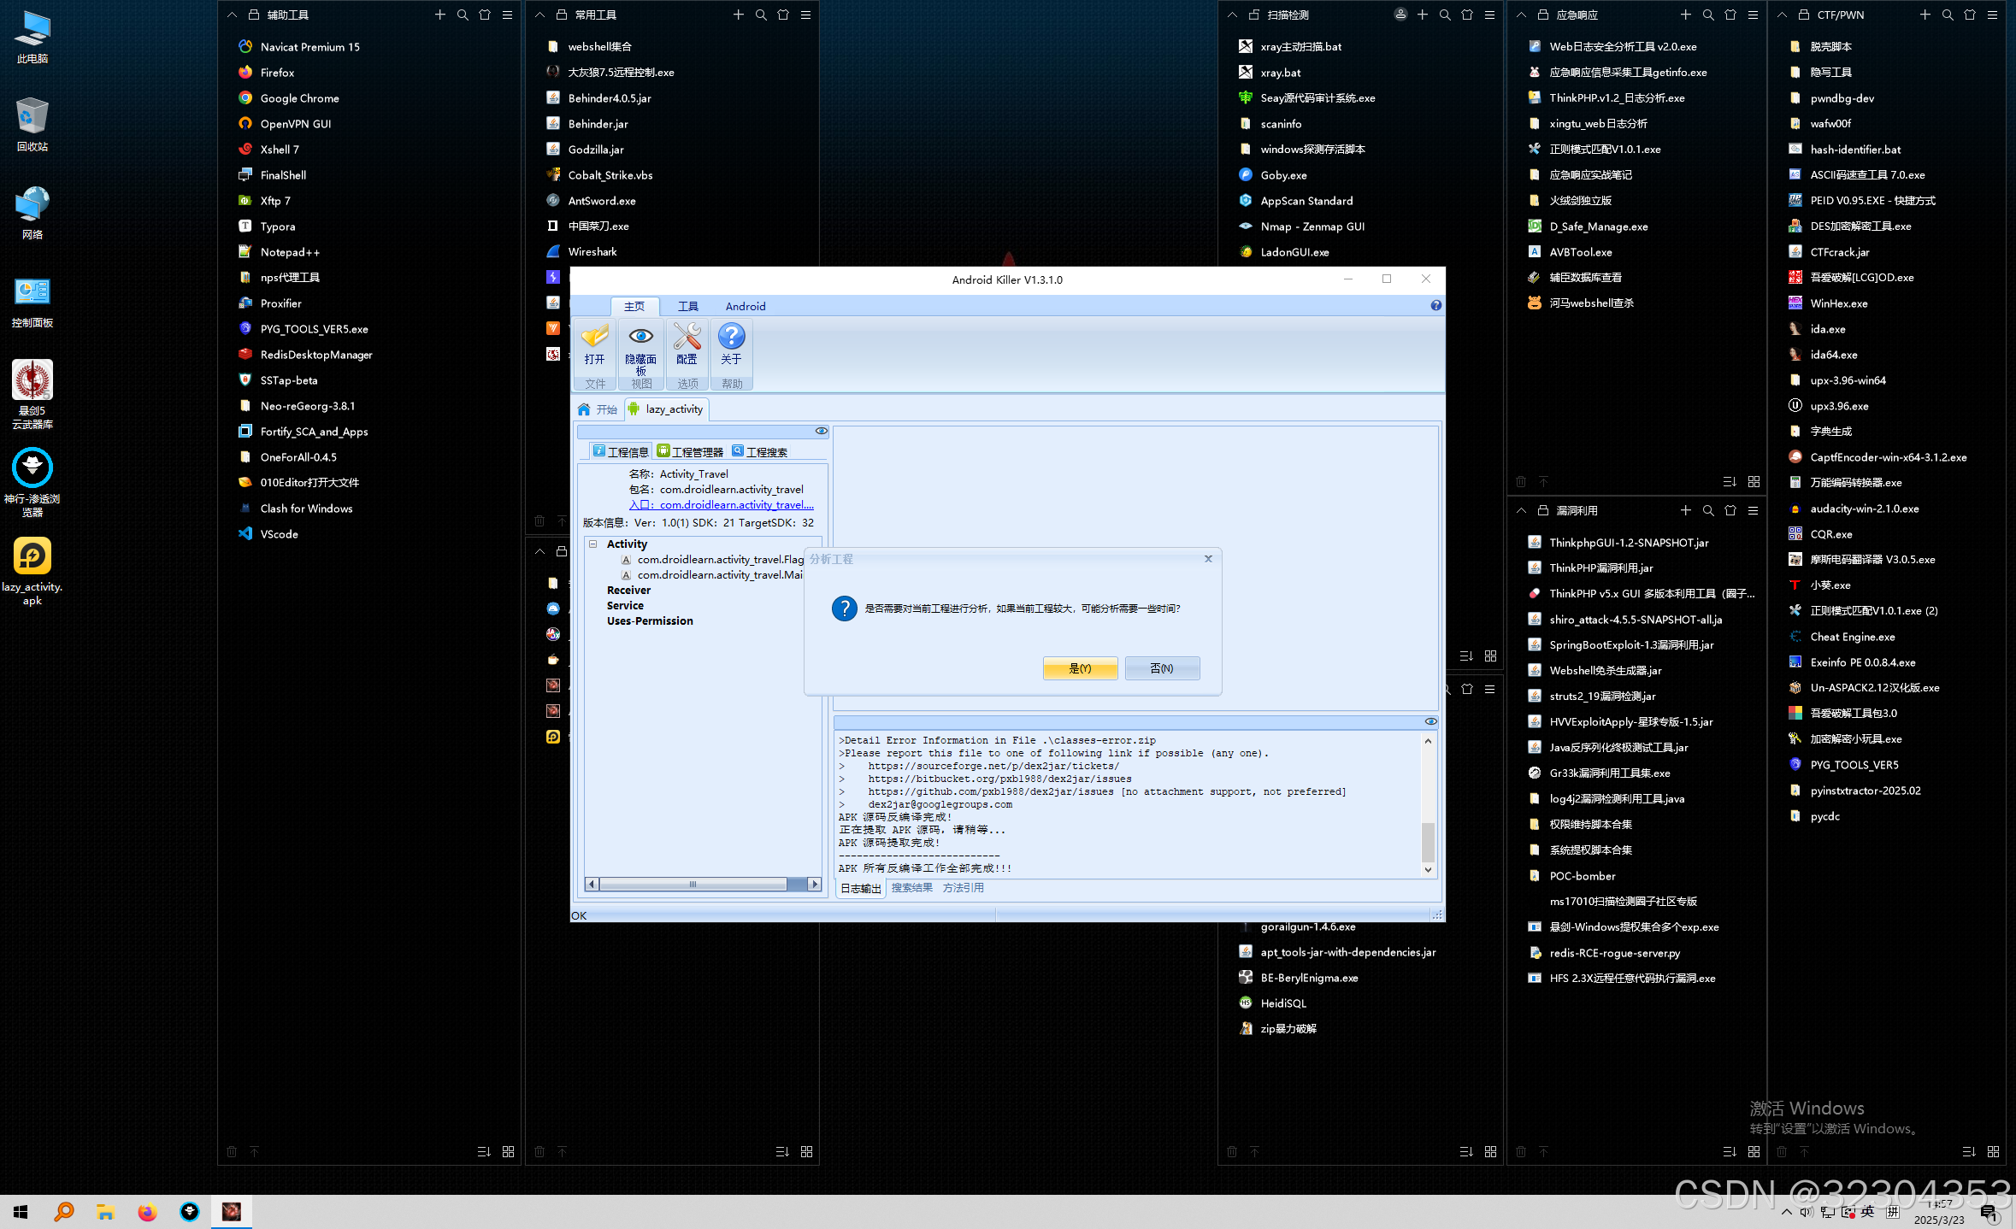
Task: Switch to the 工具 ribbon tab
Action: coord(687,306)
